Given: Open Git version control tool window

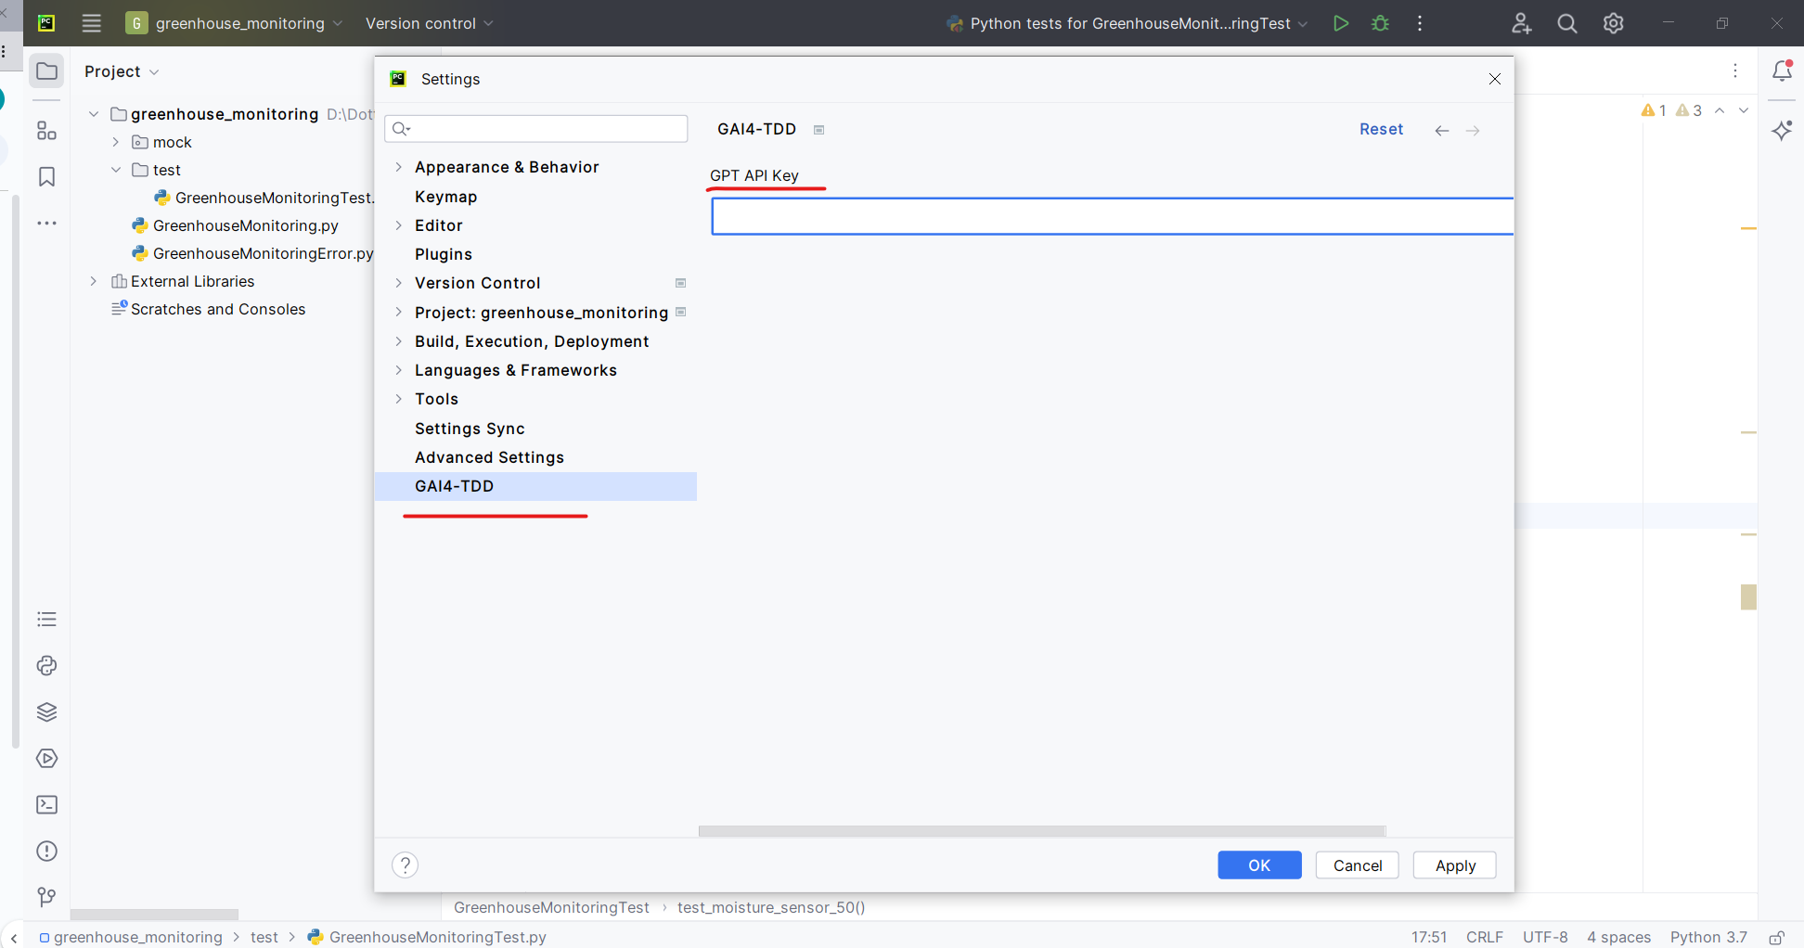Looking at the screenshot, I should coord(46,897).
